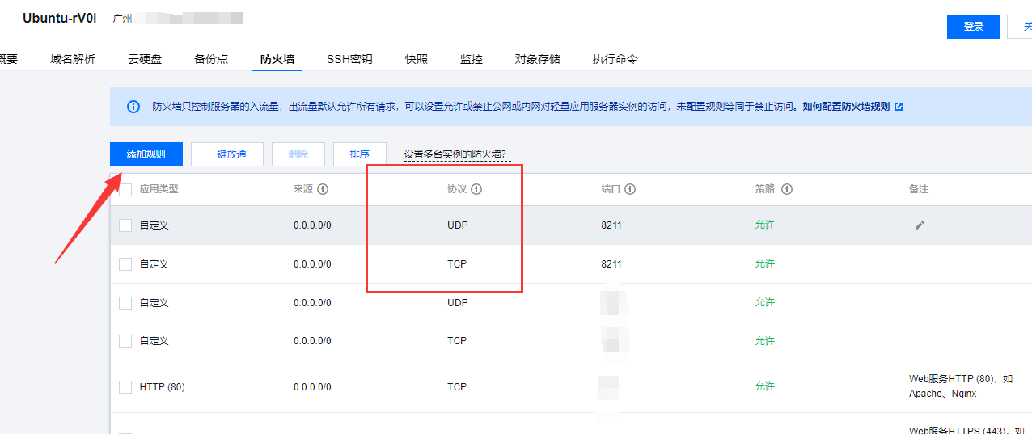
Task: Open the 云硬盘 tab
Action: coord(145,59)
